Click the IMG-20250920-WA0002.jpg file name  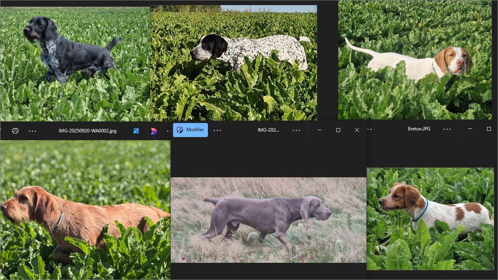(x=87, y=131)
